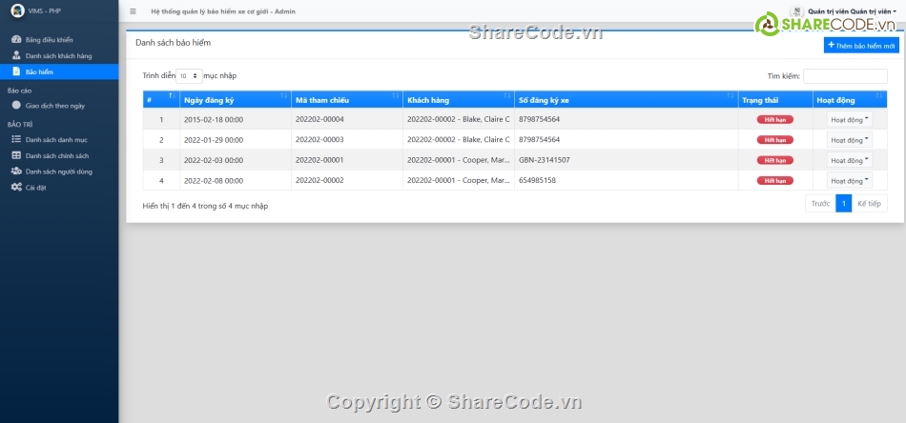
Task: Click the VIMS - PHP logo avatar
Action: coord(16,11)
